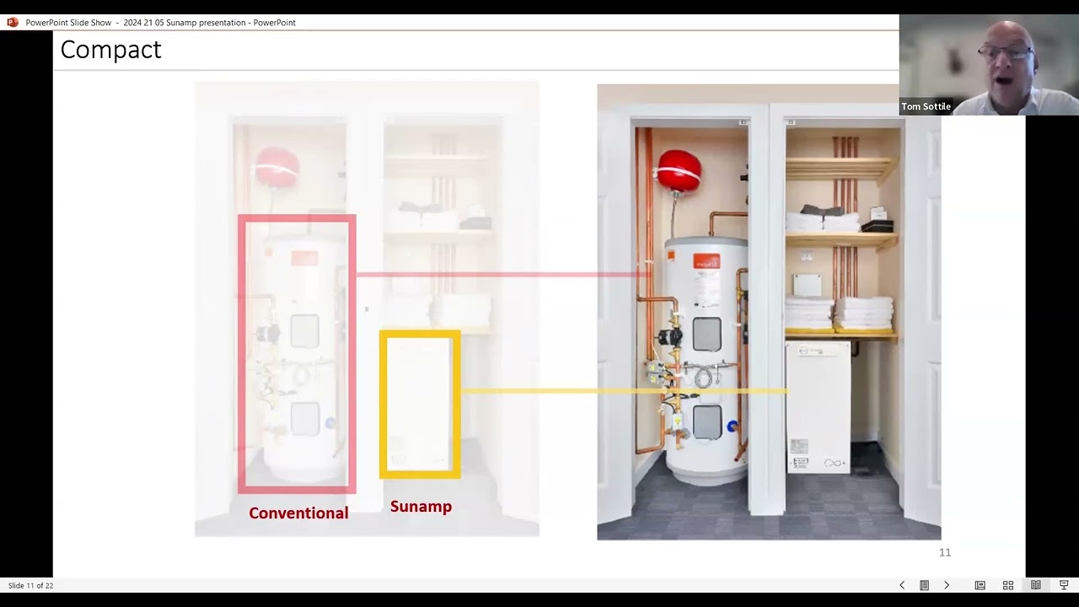Viewport: 1079px width, 607px height.
Task: Click the 'Tom Sottile' name label
Action: (926, 106)
